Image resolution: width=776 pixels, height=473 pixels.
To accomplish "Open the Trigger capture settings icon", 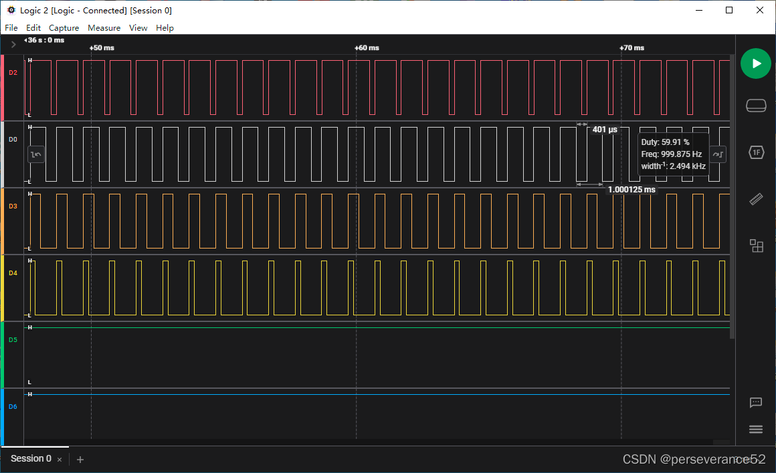I will (x=755, y=152).
